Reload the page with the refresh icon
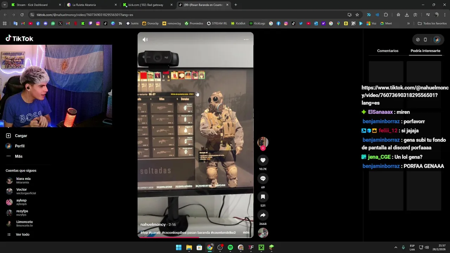 tap(22, 15)
